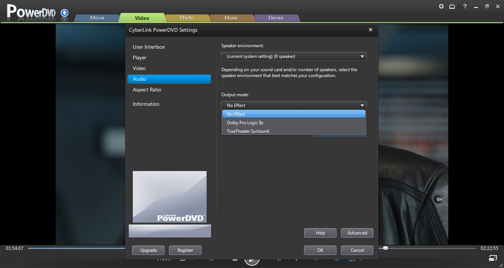This screenshot has width=504, height=268.
Task: Open the help question mark icon
Action: [465, 6]
